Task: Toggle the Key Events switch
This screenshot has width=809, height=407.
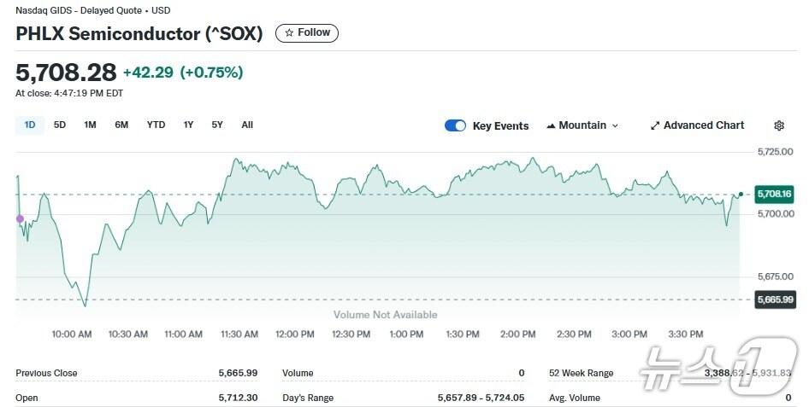Action: tap(455, 125)
